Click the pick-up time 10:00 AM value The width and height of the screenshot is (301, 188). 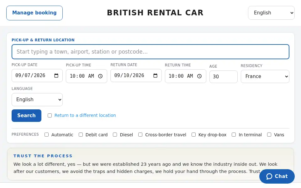point(82,76)
